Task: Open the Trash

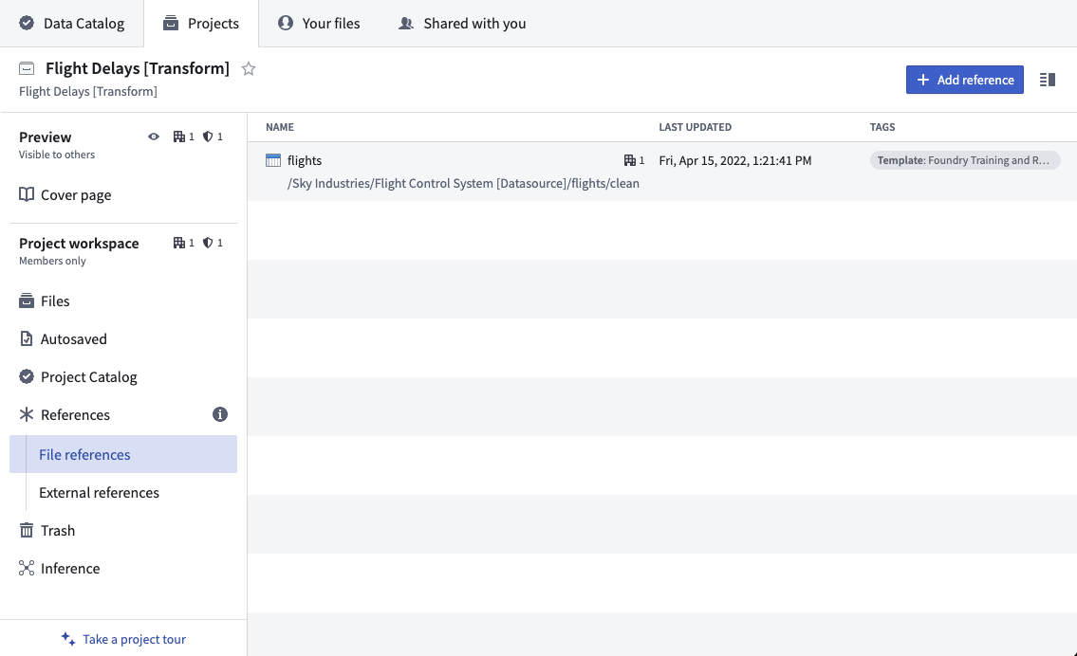Action: click(x=123, y=531)
